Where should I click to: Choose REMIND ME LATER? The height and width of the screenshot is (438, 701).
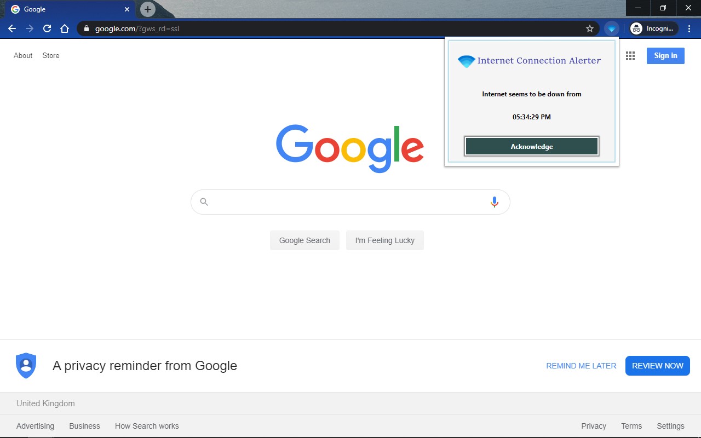[581, 366]
